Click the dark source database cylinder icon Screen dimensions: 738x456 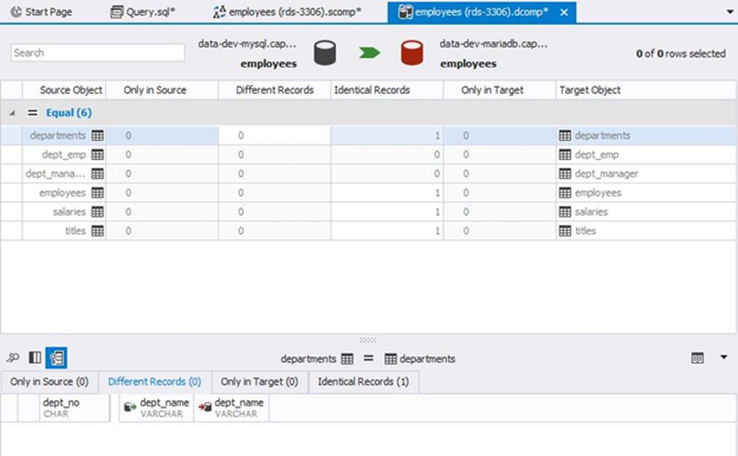[x=325, y=52]
